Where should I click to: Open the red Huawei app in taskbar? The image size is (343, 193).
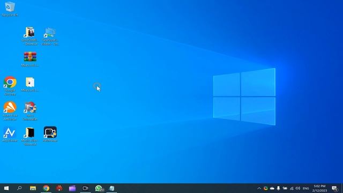tap(59, 188)
